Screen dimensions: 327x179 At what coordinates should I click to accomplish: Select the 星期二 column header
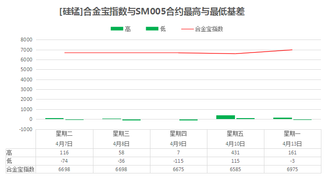click(64, 134)
